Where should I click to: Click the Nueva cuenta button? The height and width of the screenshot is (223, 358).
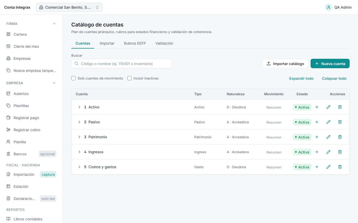[x=330, y=63]
